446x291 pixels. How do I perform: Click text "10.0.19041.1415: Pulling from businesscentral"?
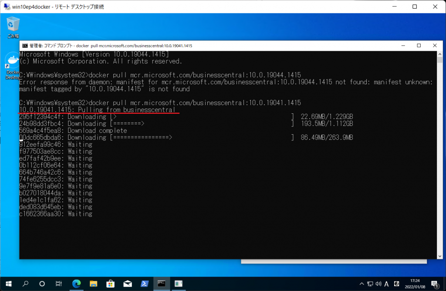click(97, 110)
